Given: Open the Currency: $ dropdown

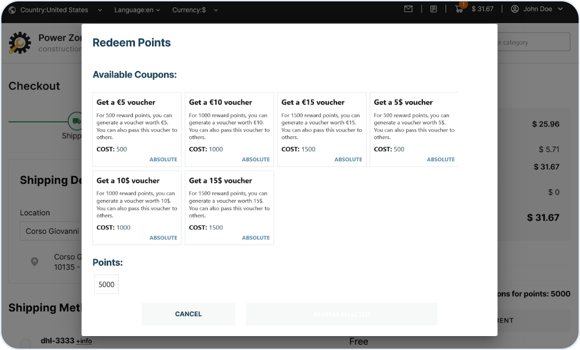Looking at the screenshot, I should [x=195, y=10].
